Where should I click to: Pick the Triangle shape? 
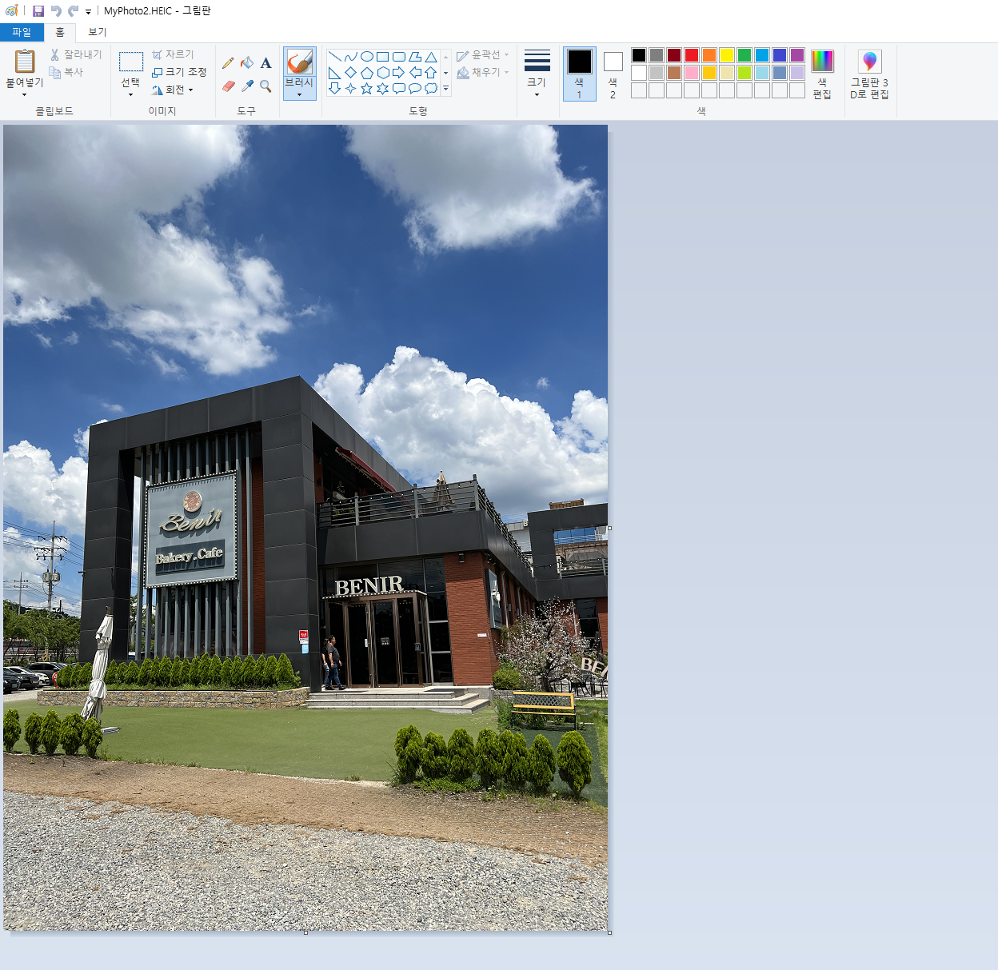431,57
